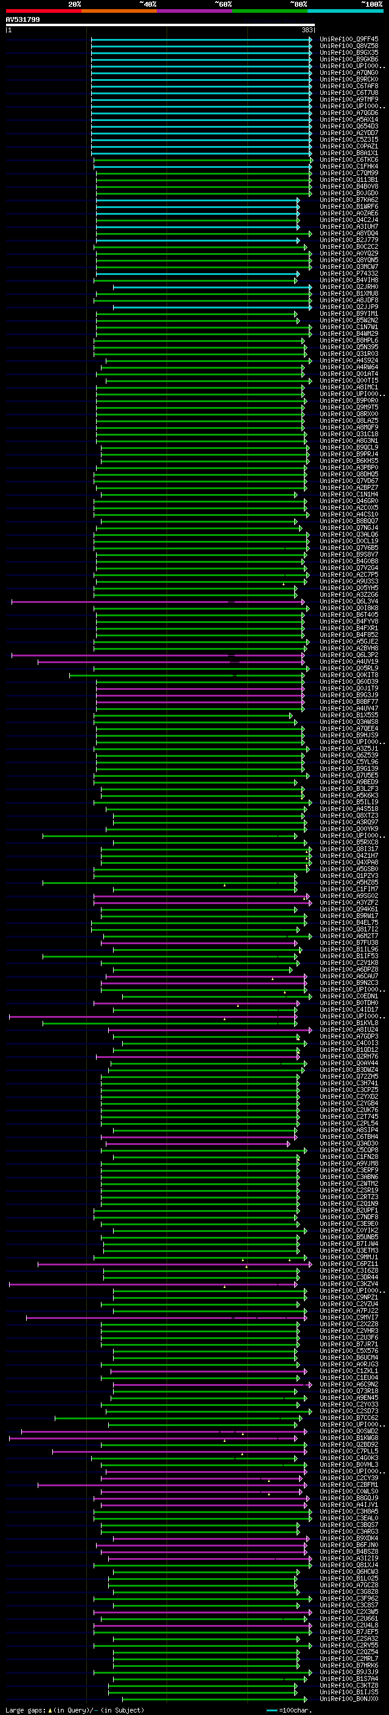Open the UniRef100_A8G3N1 entry
The image size is (389, 1715).
[x=349, y=440]
